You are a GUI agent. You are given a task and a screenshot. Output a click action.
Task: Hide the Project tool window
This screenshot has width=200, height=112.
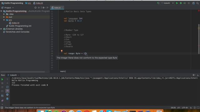click(47, 8)
